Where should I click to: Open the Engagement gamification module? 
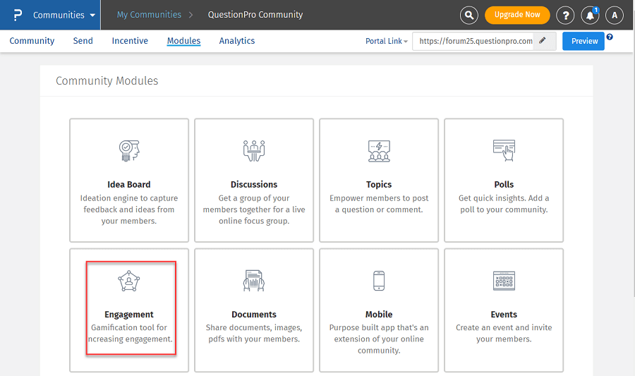coord(129,281)
